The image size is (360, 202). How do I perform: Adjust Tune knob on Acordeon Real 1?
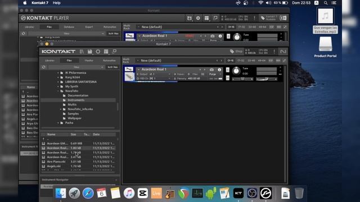click(x=236, y=71)
